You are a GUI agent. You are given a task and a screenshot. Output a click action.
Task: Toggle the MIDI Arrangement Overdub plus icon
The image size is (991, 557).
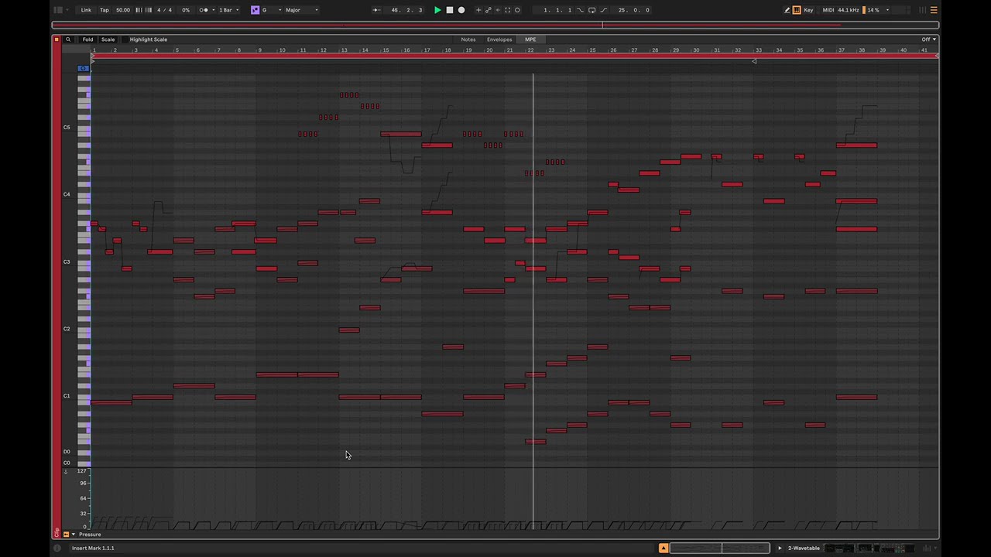(478, 10)
